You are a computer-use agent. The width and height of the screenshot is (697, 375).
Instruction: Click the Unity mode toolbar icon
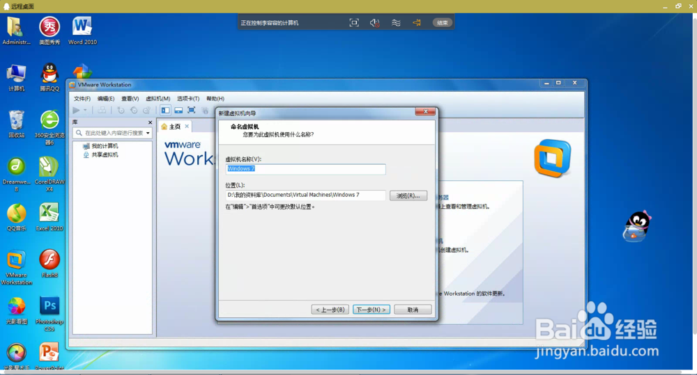(205, 110)
